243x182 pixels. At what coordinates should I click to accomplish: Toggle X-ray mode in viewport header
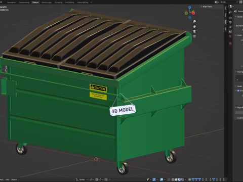[x=169, y=179]
